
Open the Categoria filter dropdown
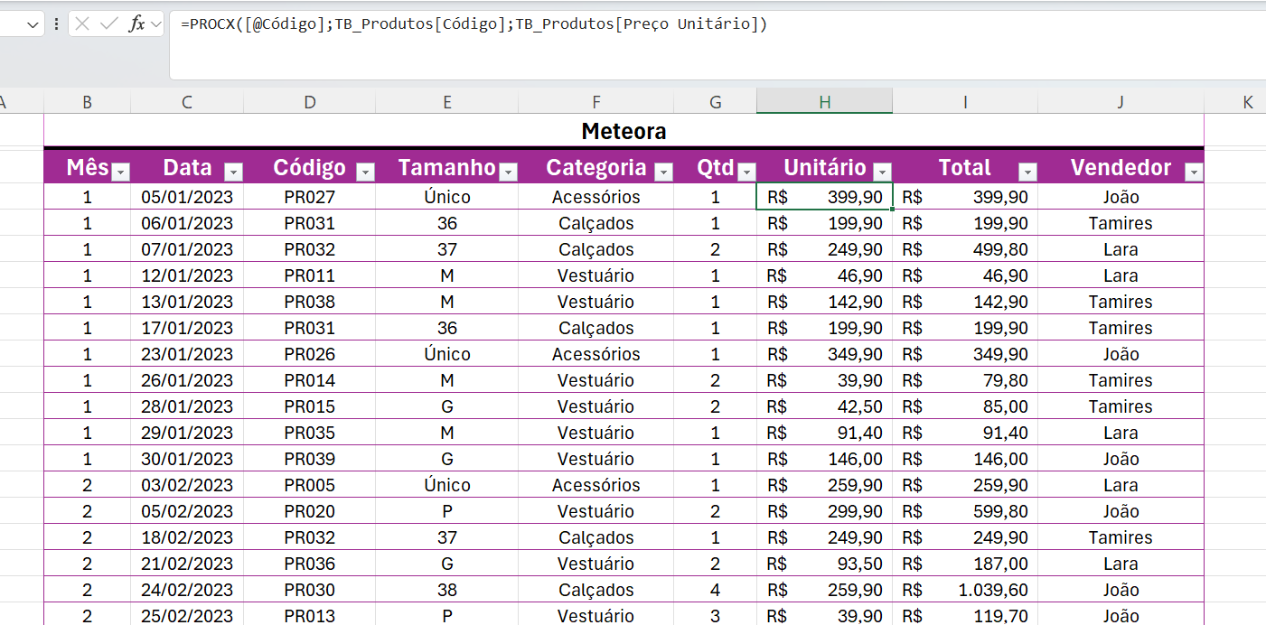click(663, 172)
